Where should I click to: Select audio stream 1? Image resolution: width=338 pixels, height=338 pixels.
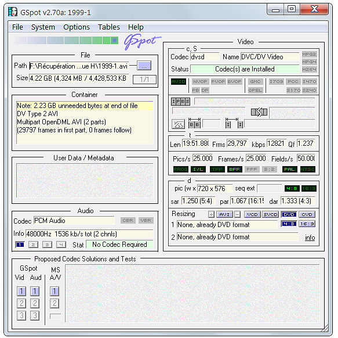pyautogui.click(x=20, y=244)
